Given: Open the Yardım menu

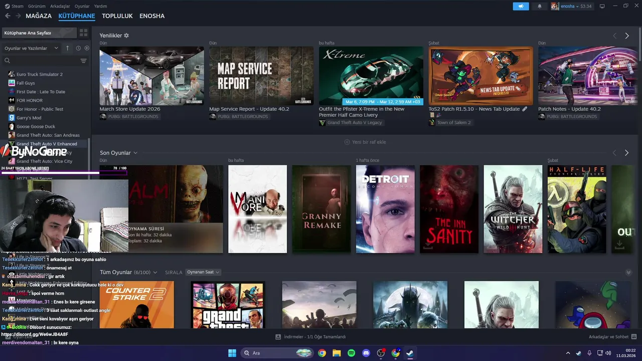Looking at the screenshot, I should tap(100, 6).
